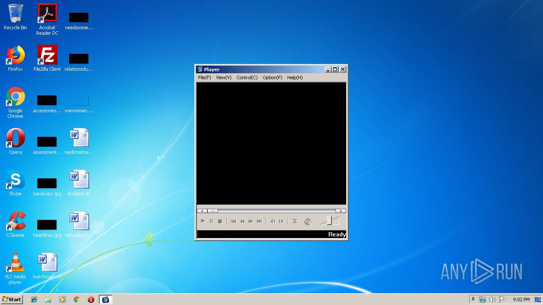
Task: Click the volume slider handle in Player
Action: coord(330,221)
